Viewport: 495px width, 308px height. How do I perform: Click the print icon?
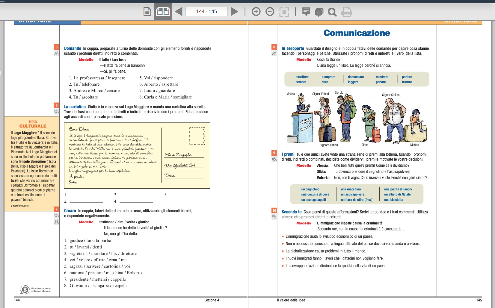346,12
